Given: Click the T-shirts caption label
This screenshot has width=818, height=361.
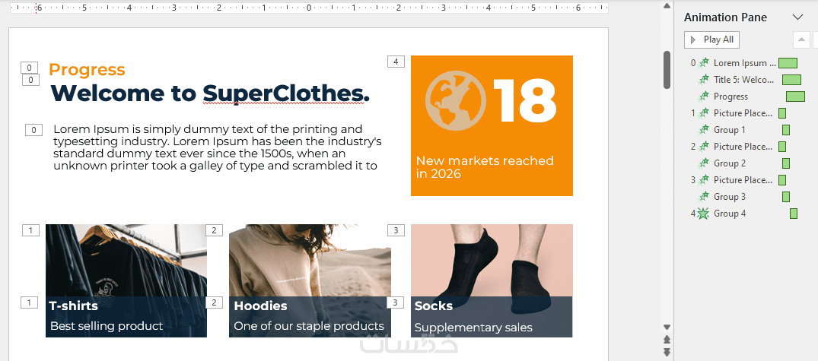Looking at the screenshot, I should pyautogui.click(x=74, y=306).
